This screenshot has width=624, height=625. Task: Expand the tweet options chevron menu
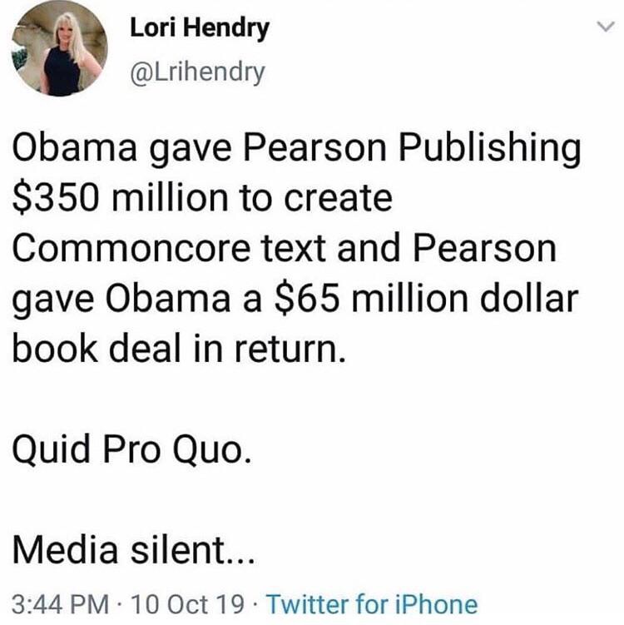click(606, 27)
